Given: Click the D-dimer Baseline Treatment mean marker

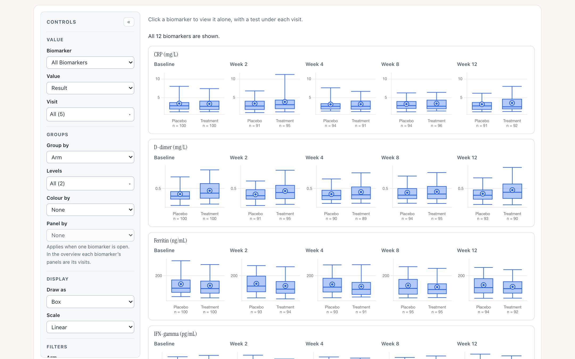Looking at the screenshot, I should (210, 191).
